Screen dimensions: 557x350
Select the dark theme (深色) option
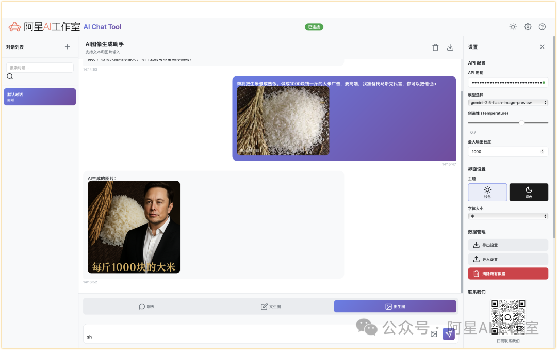point(529,192)
